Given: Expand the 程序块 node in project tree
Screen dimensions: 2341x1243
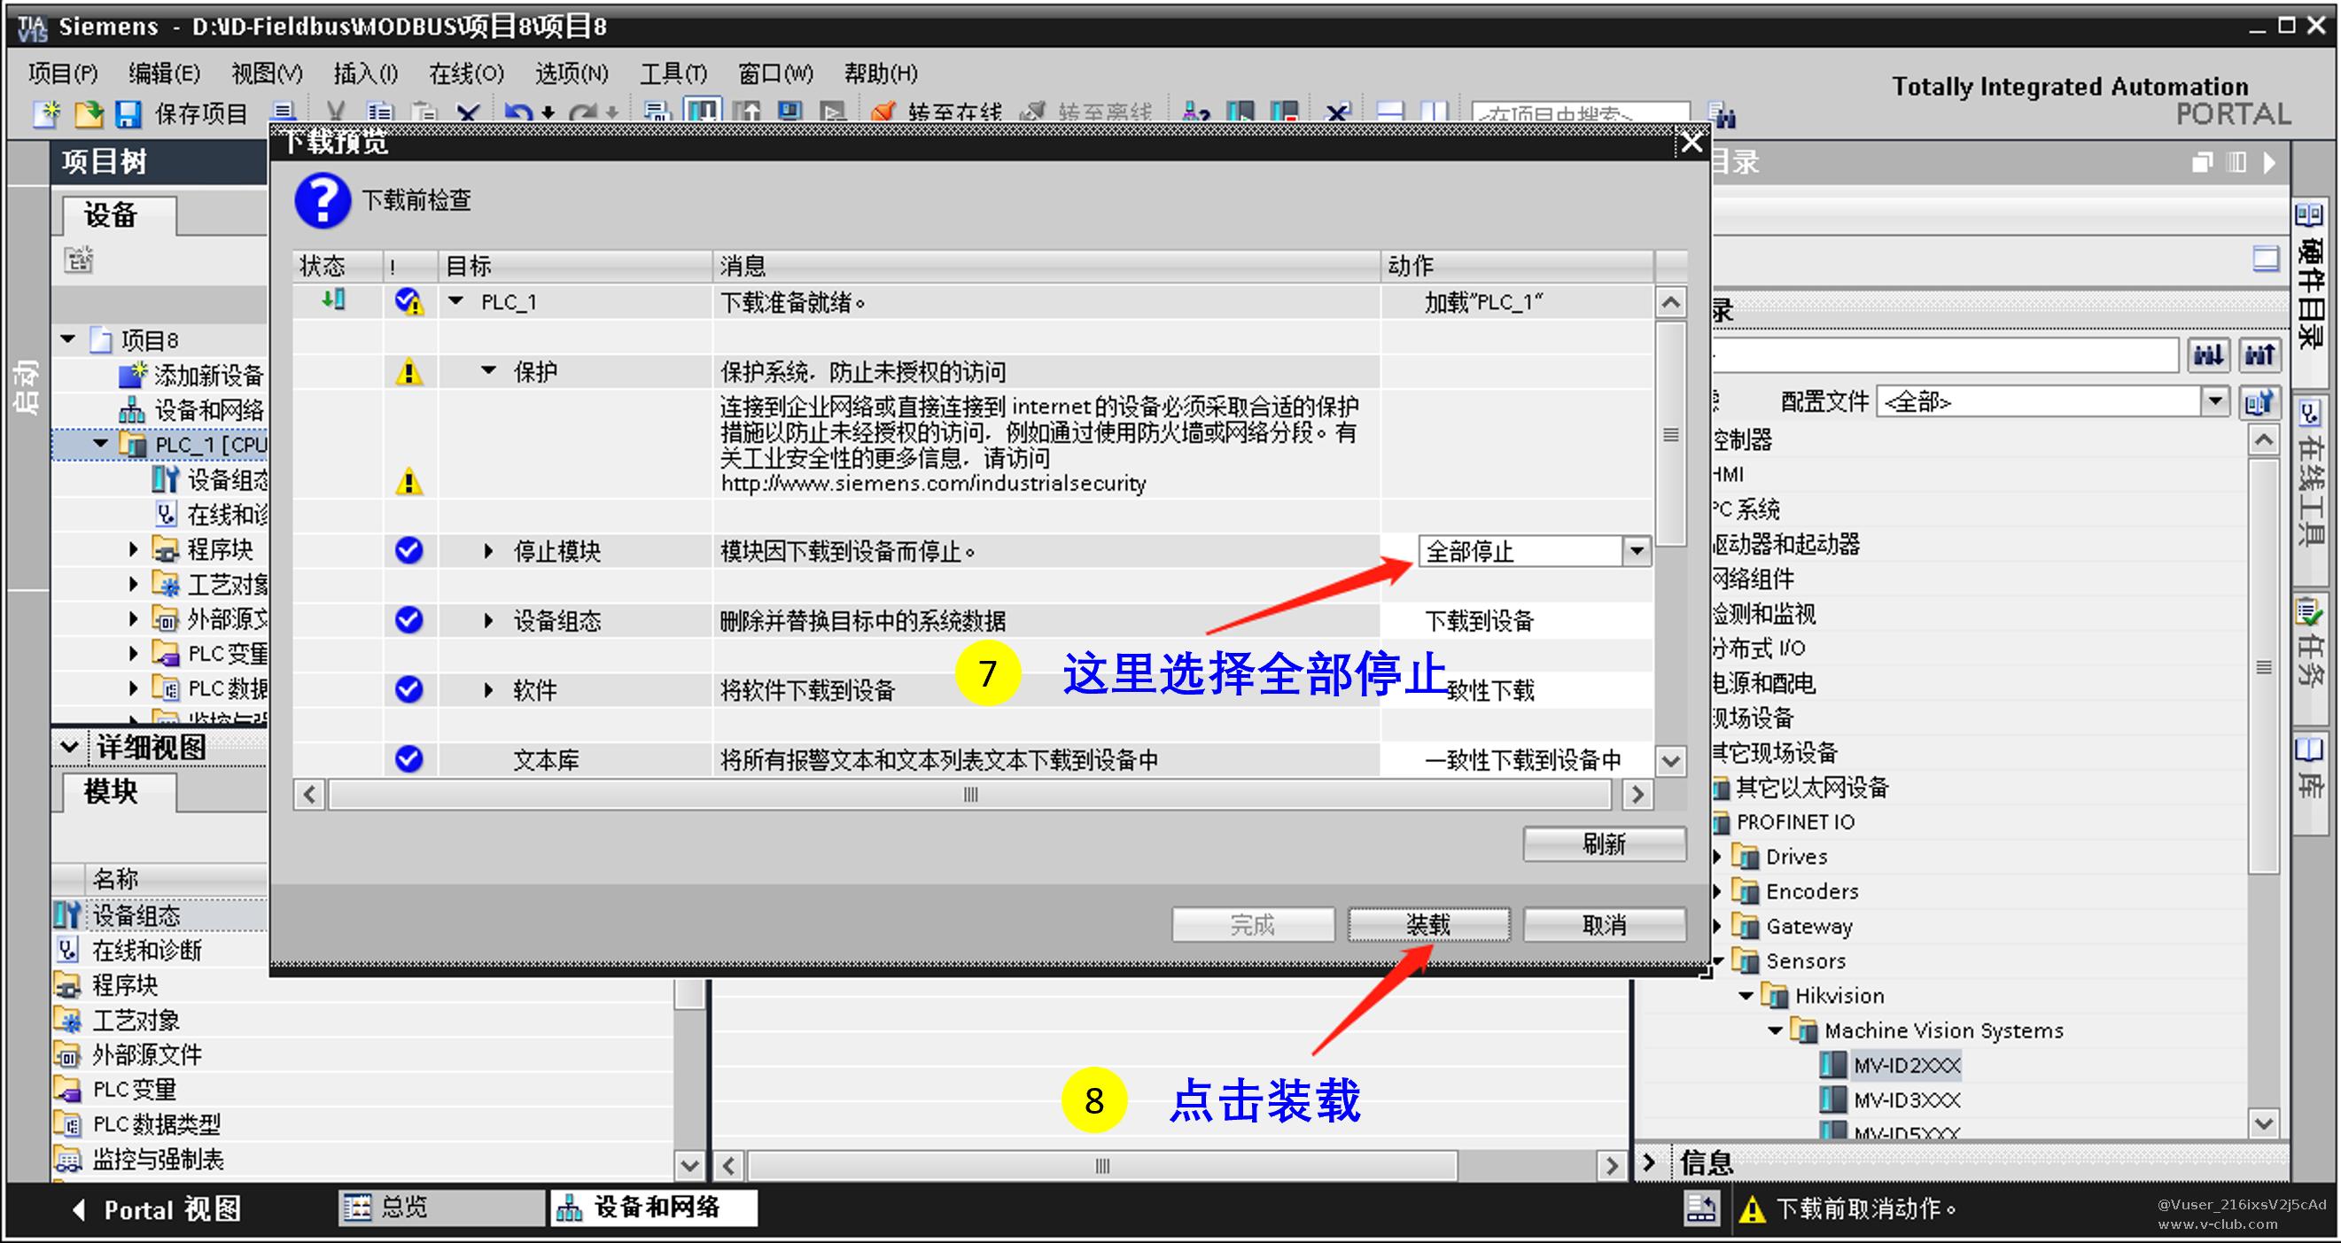Looking at the screenshot, I should (x=134, y=548).
